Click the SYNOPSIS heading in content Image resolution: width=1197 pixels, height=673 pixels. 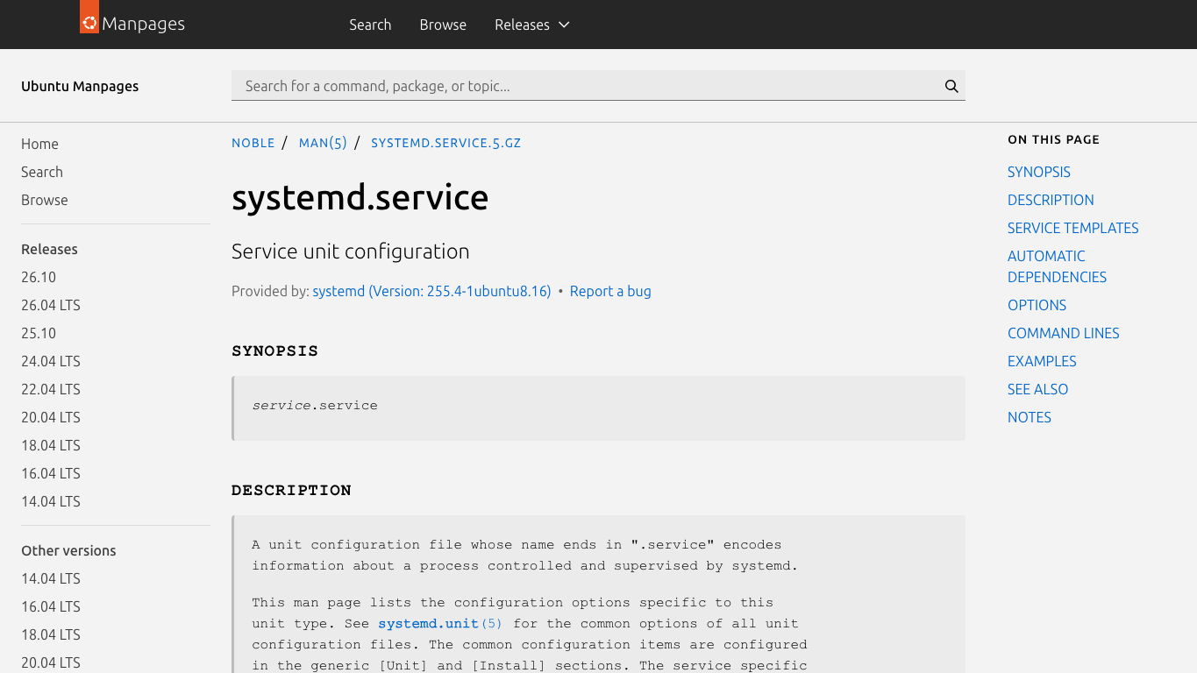[x=275, y=351]
